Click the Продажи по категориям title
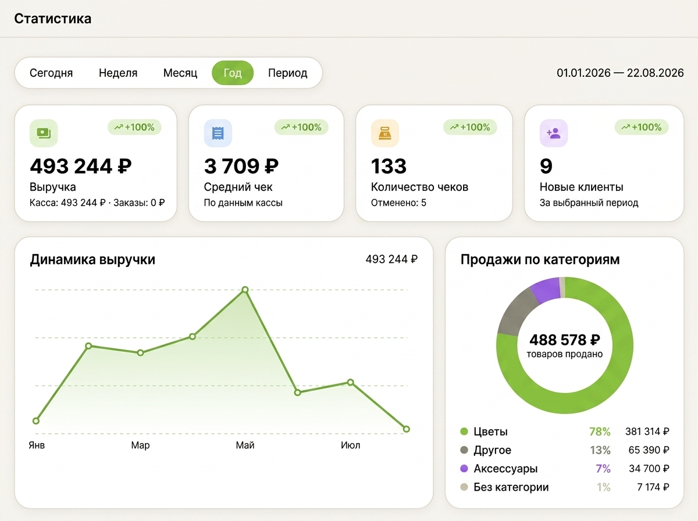This screenshot has width=698, height=521. click(x=540, y=259)
